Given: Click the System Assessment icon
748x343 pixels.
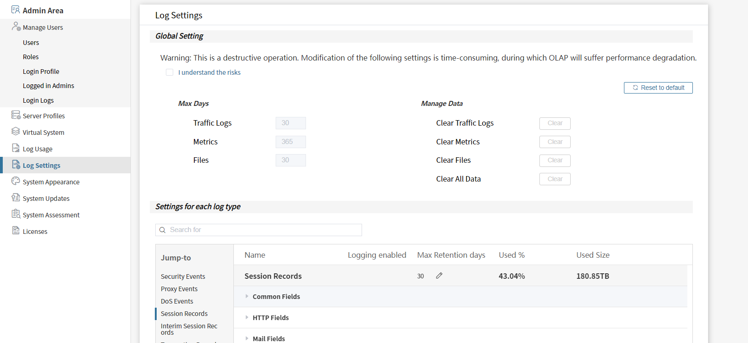Looking at the screenshot, I should click(x=16, y=214).
